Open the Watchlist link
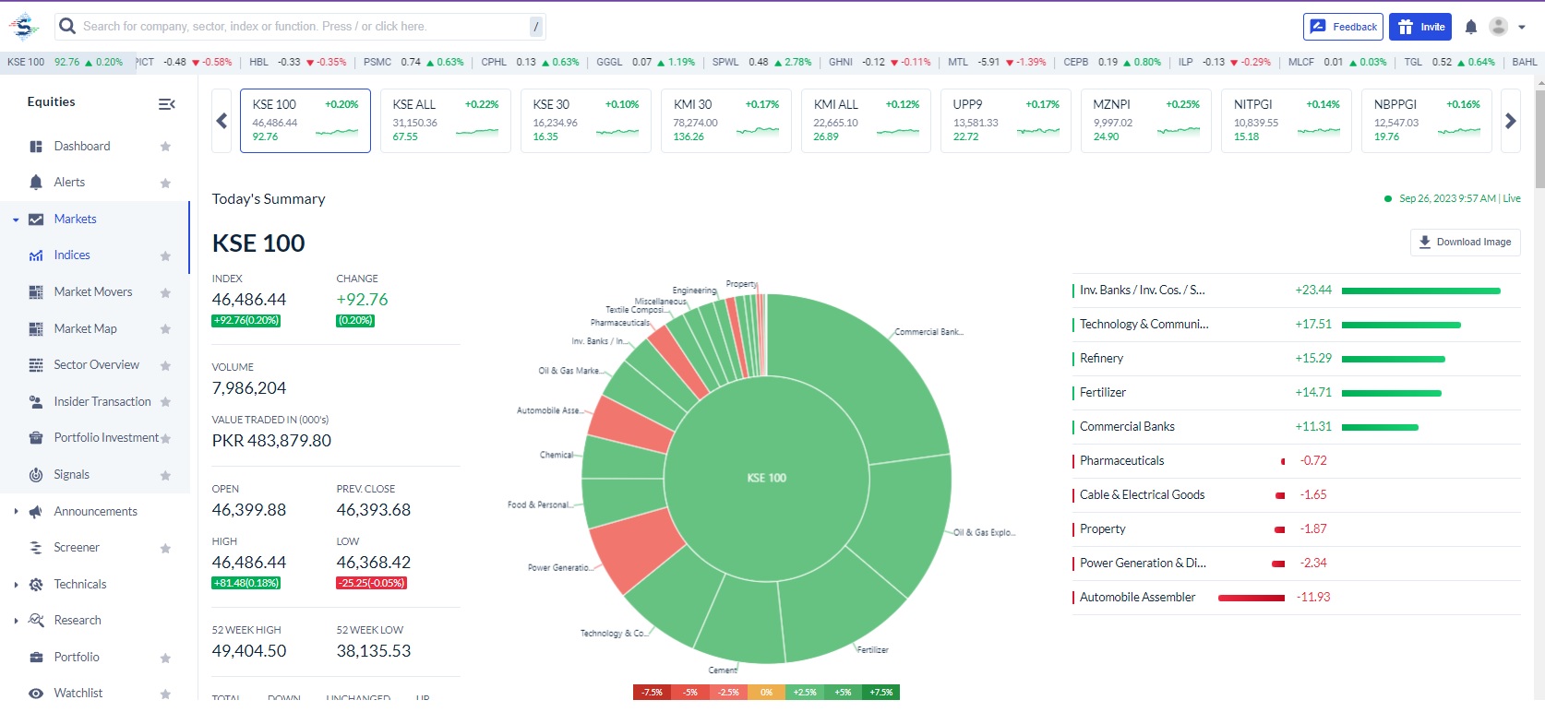The height and width of the screenshot is (712, 1545). coord(78,694)
